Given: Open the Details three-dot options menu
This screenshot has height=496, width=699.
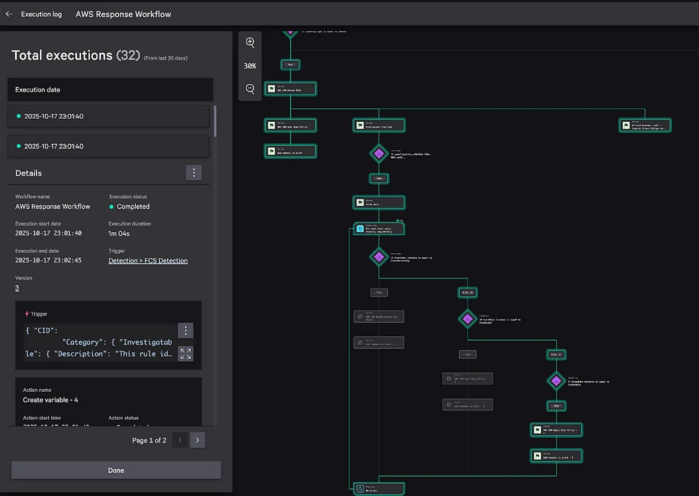Looking at the screenshot, I should (194, 172).
